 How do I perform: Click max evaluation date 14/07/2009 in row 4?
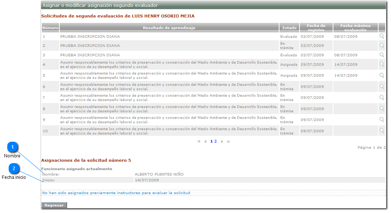[346, 64]
